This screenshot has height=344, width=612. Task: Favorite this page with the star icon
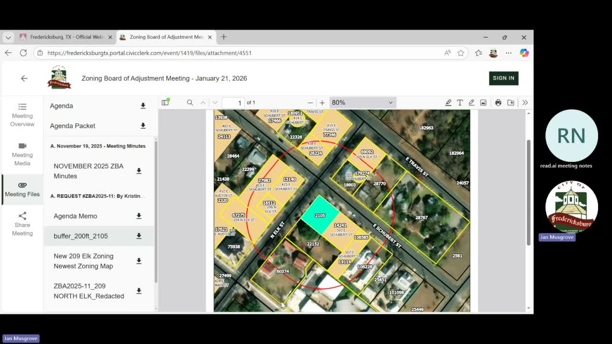[x=460, y=53]
